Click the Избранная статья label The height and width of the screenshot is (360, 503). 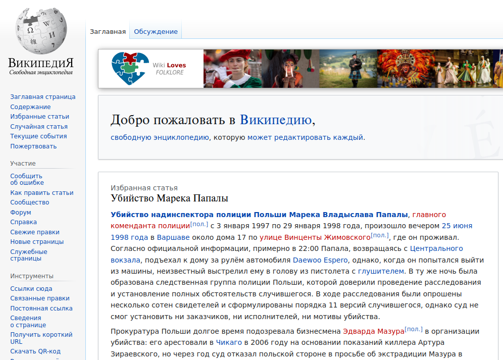pyautogui.click(x=144, y=188)
